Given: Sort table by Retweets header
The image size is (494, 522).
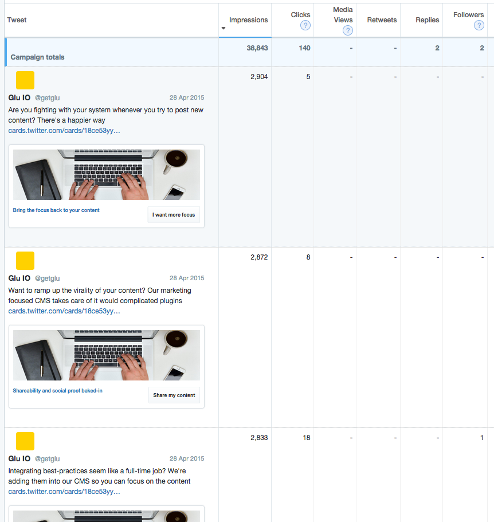Looking at the screenshot, I should [x=382, y=20].
